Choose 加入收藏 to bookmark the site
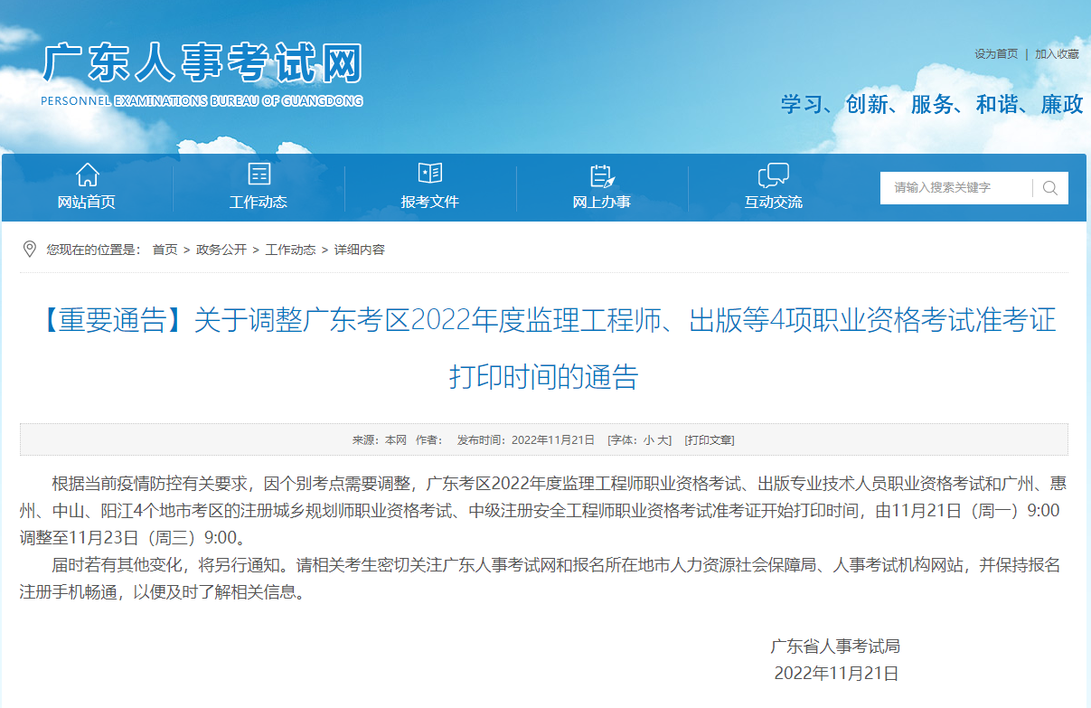Image resolution: width=1091 pixels, height=708 pixels. [x=1057, y=54]
